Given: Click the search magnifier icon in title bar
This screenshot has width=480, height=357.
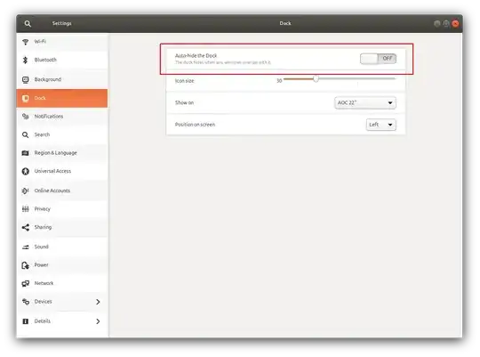Looking at the screenshot, I should (x=28, y=24).
